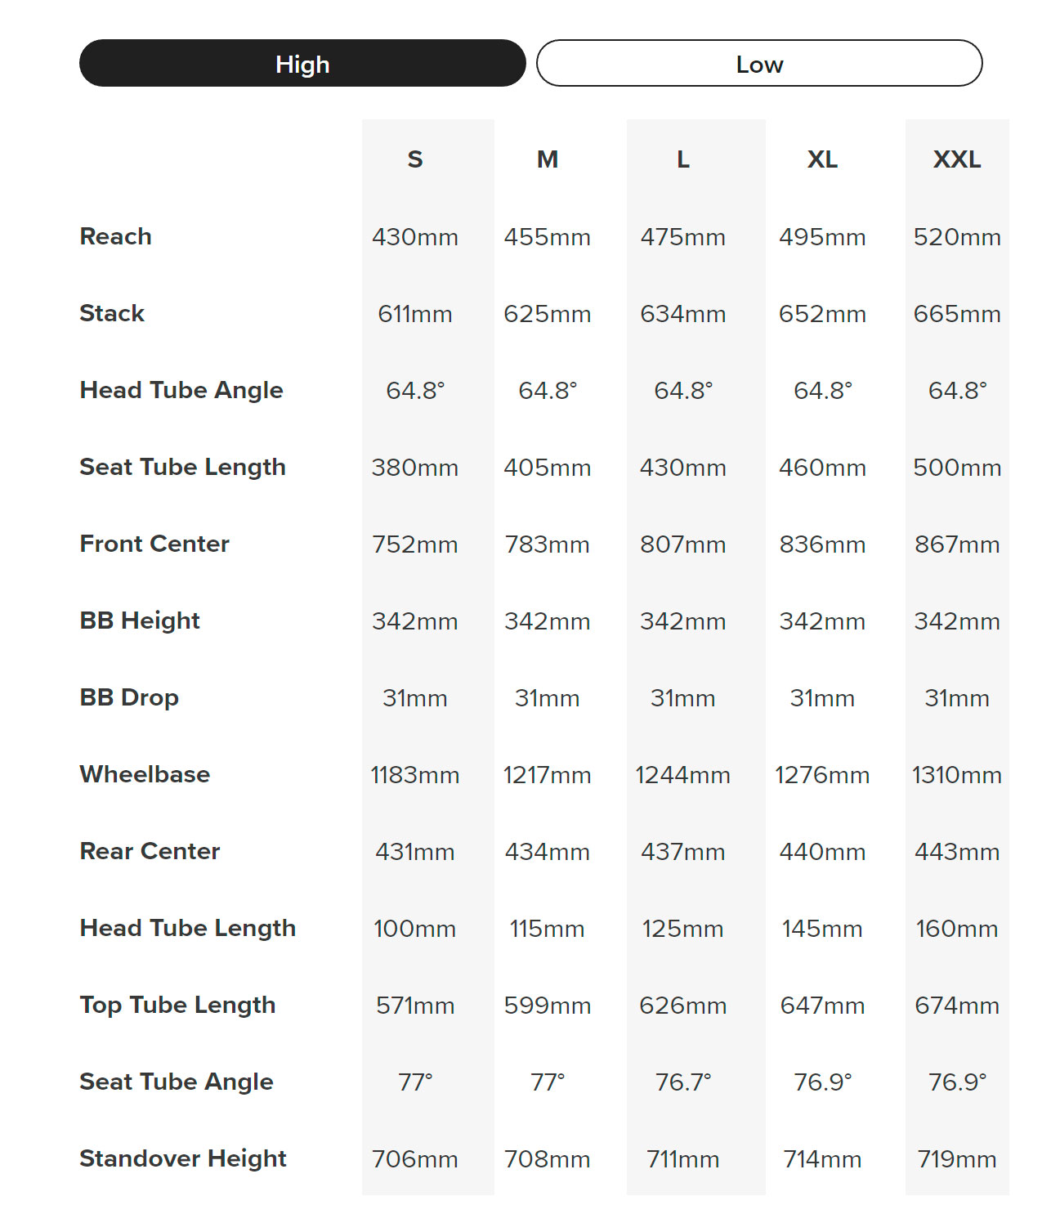Click the BB Drop row label
The width and height of the screenshot is (1060, 1223).
pyautogui.click(x=129, y=698)
